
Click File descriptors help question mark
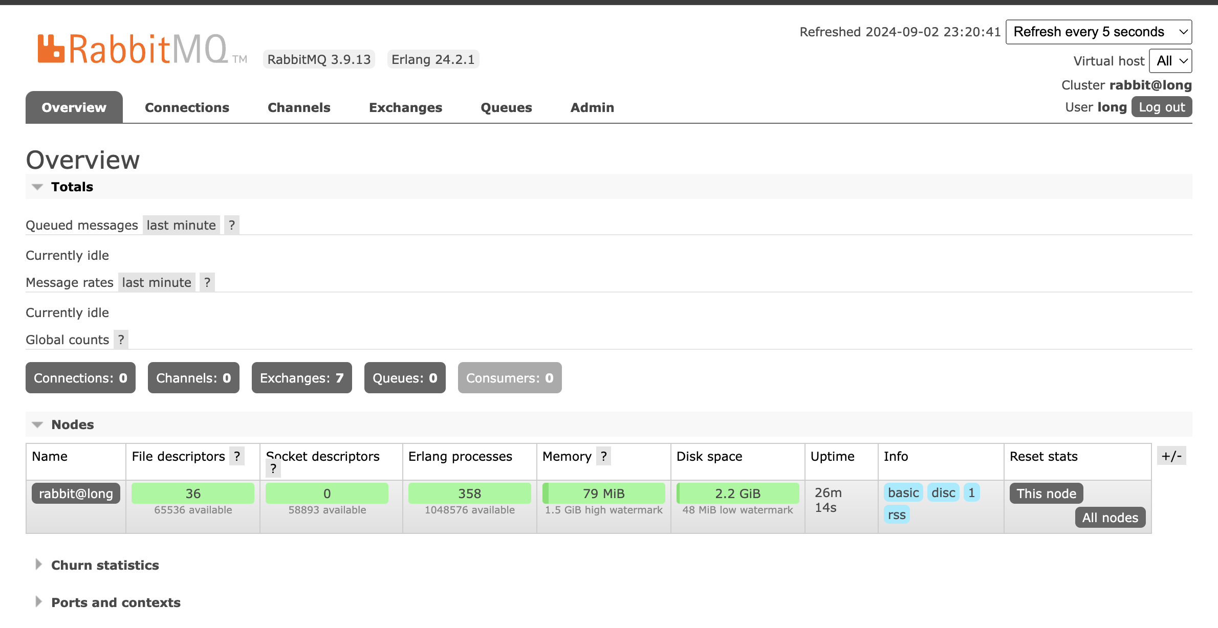click(237, 456)
